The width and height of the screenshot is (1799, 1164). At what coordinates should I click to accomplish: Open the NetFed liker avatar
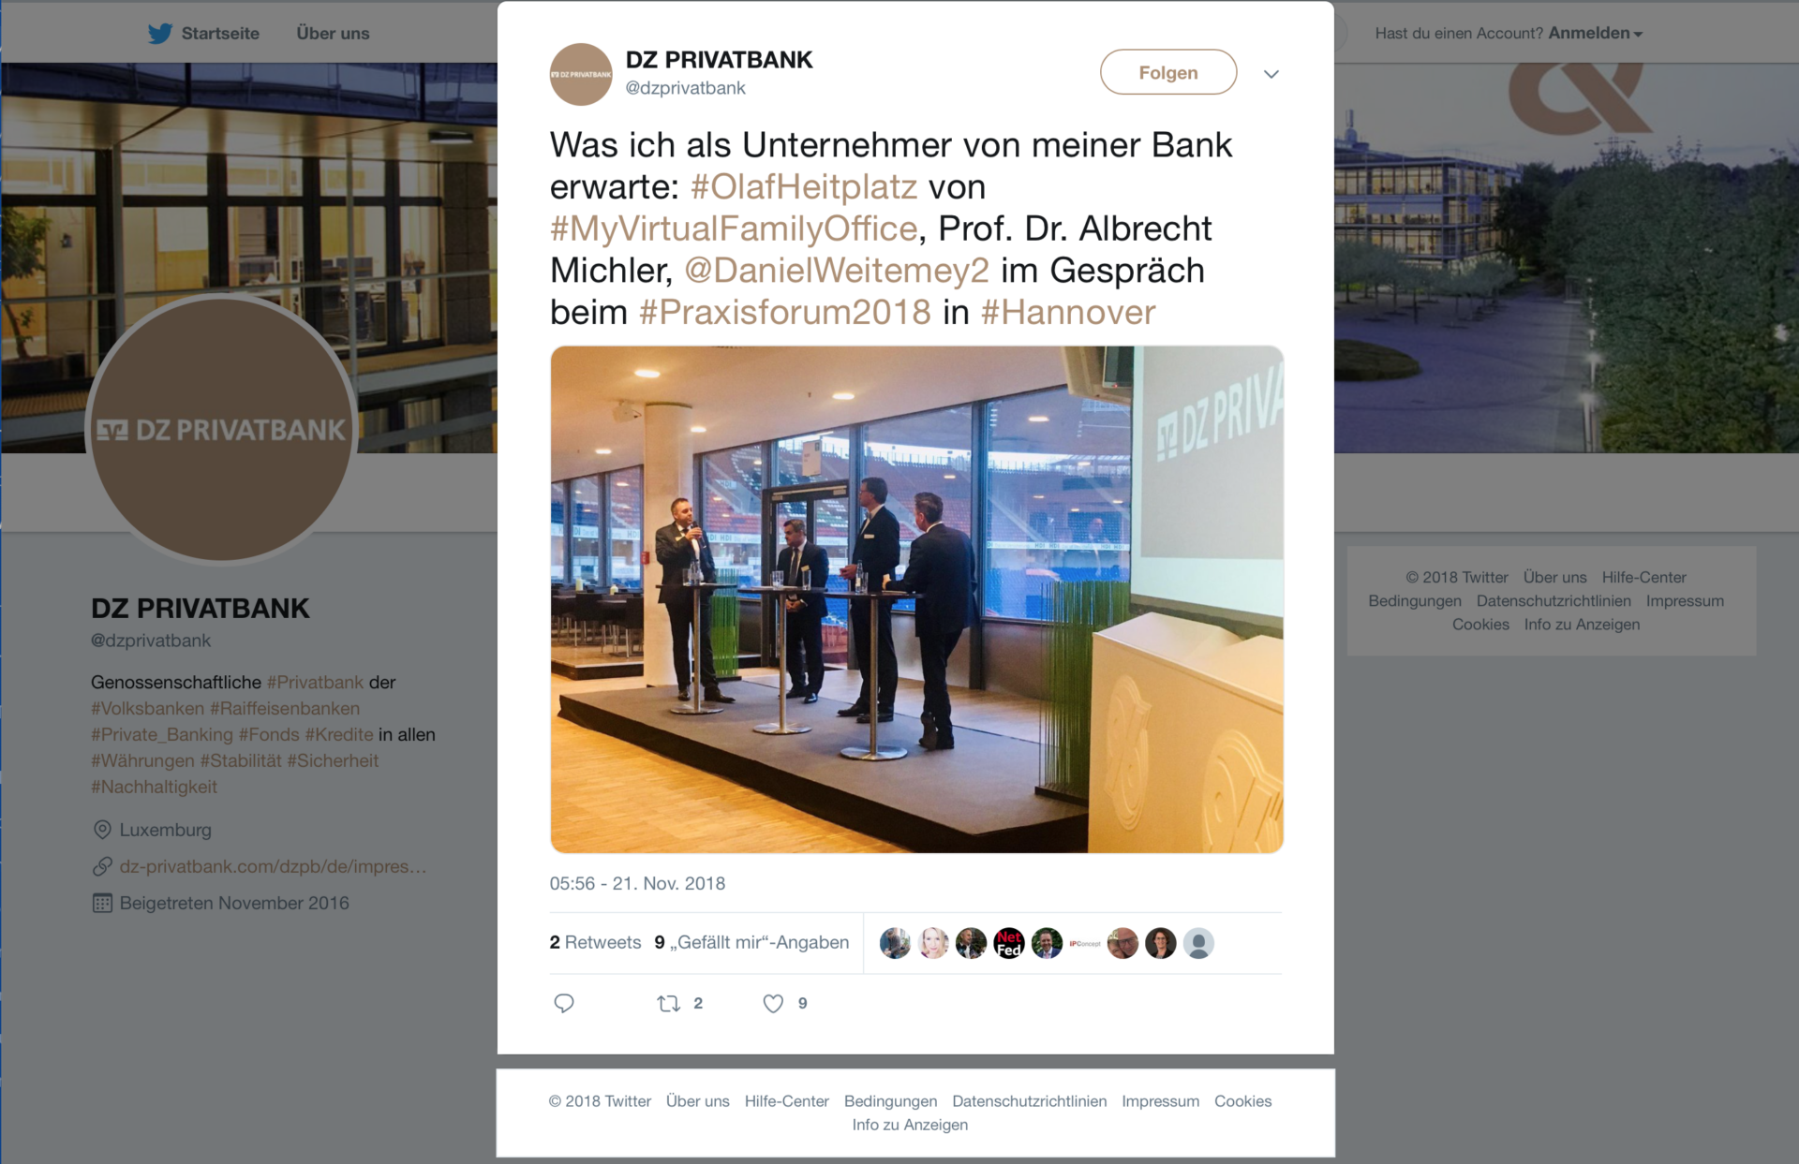[1009, 943]
